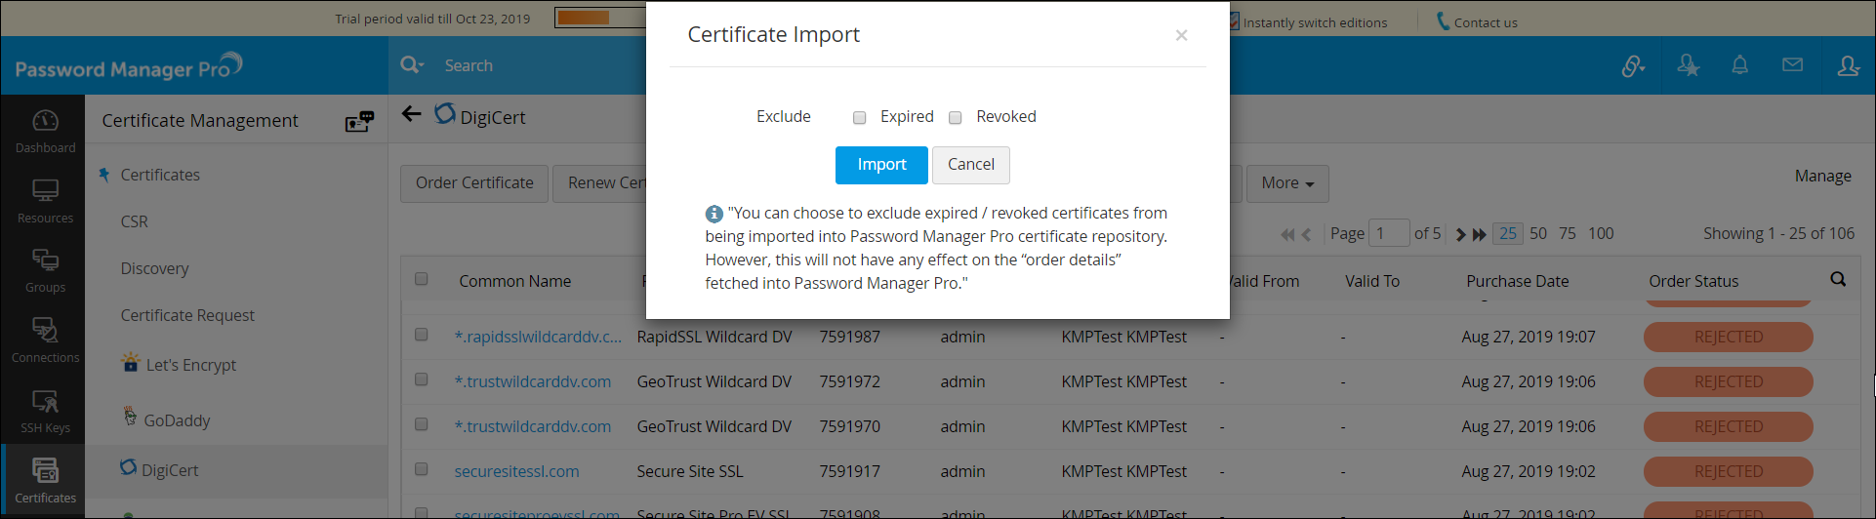Click the page number input field
Viewport: 1876px width, 519px height.
pos(1388,233)
